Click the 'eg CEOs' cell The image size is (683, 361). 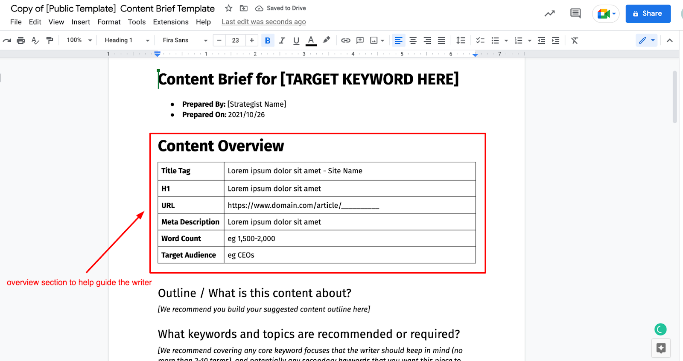pyautogui.click(x=350, y=255)
